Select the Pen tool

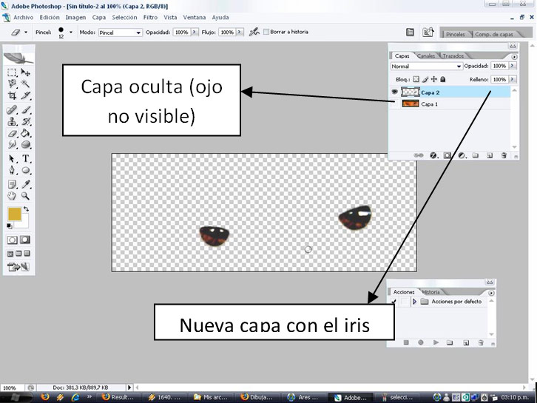(12, 170)
